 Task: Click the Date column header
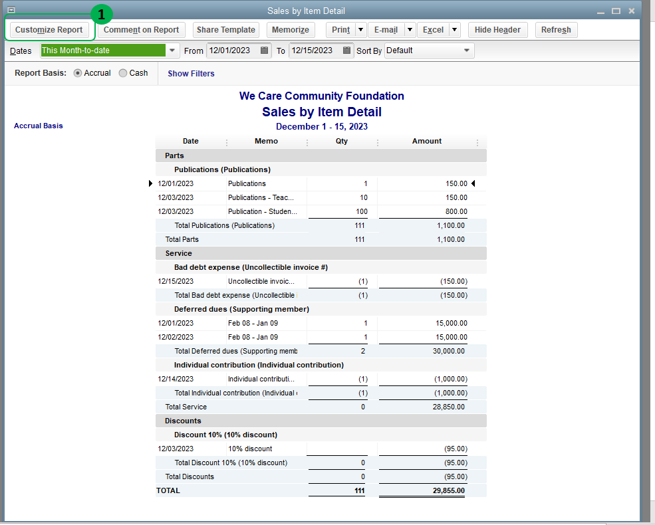190,141
